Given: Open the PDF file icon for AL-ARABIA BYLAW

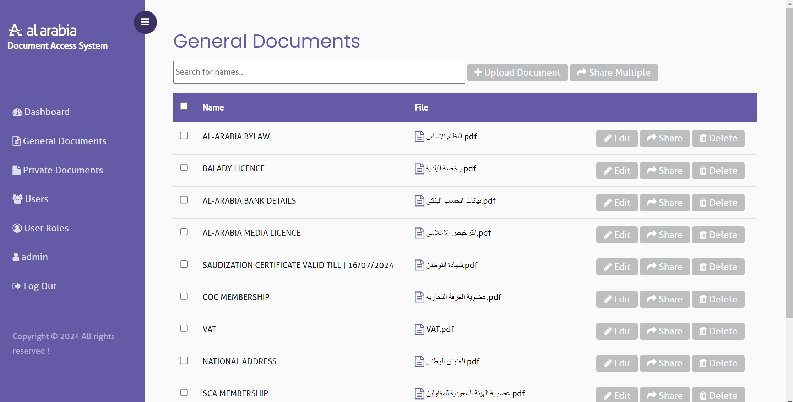Looking at the screenshot, I should pyautogui.click(x=419, y=136).
